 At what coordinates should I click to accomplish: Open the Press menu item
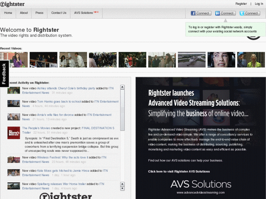(x=40, y=13)
